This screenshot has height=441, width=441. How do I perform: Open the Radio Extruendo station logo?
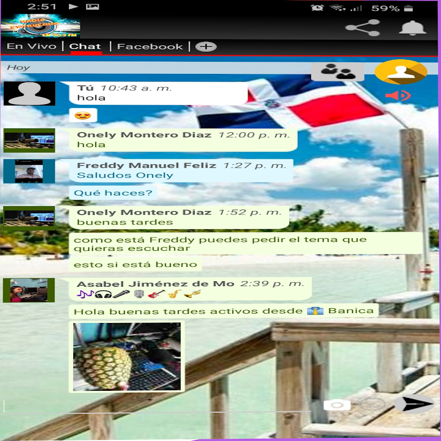pos(40,26)
